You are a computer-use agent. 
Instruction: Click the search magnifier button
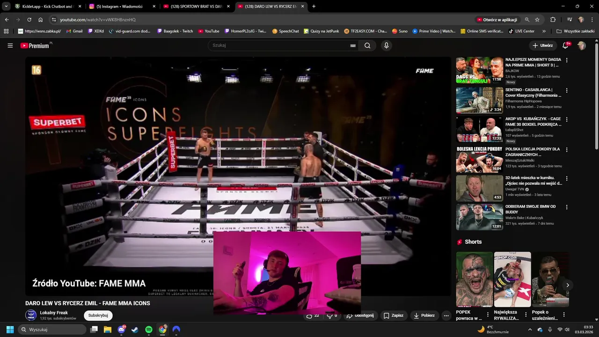367,45
